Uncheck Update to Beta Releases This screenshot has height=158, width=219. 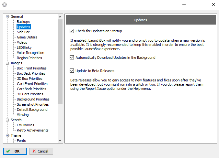tap(72, 70)
